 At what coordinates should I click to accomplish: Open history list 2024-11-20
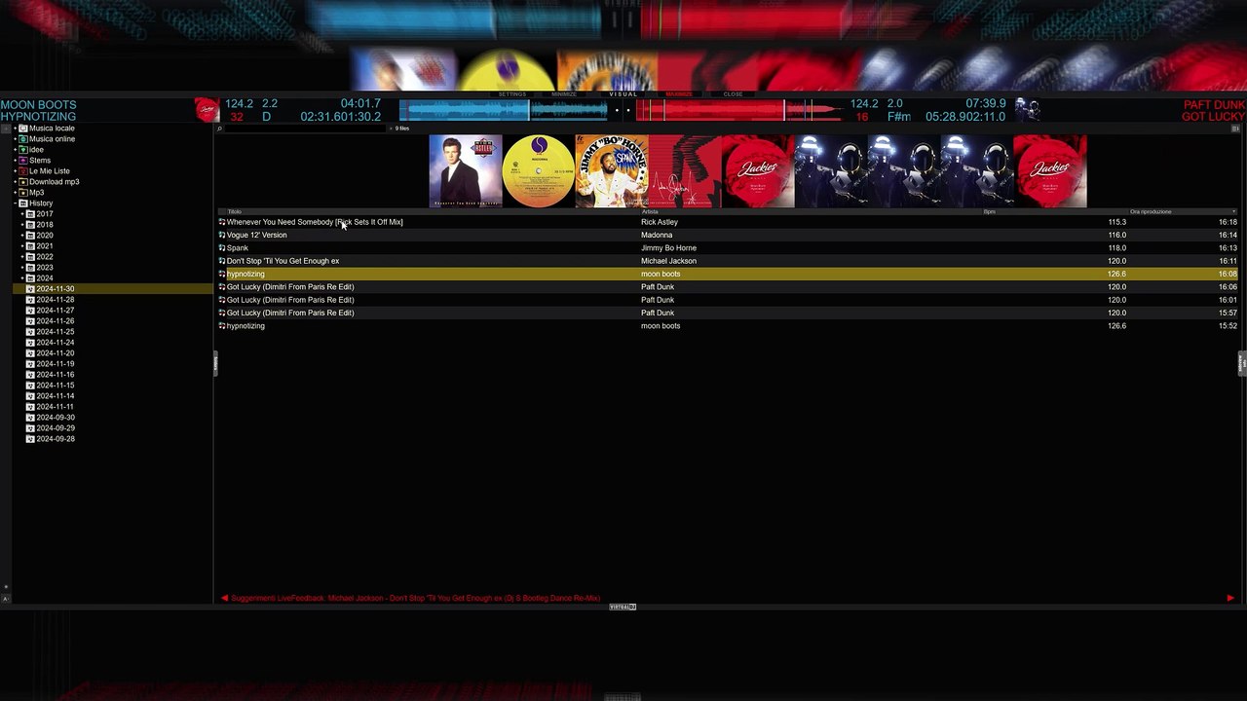(x=56, y=353)
